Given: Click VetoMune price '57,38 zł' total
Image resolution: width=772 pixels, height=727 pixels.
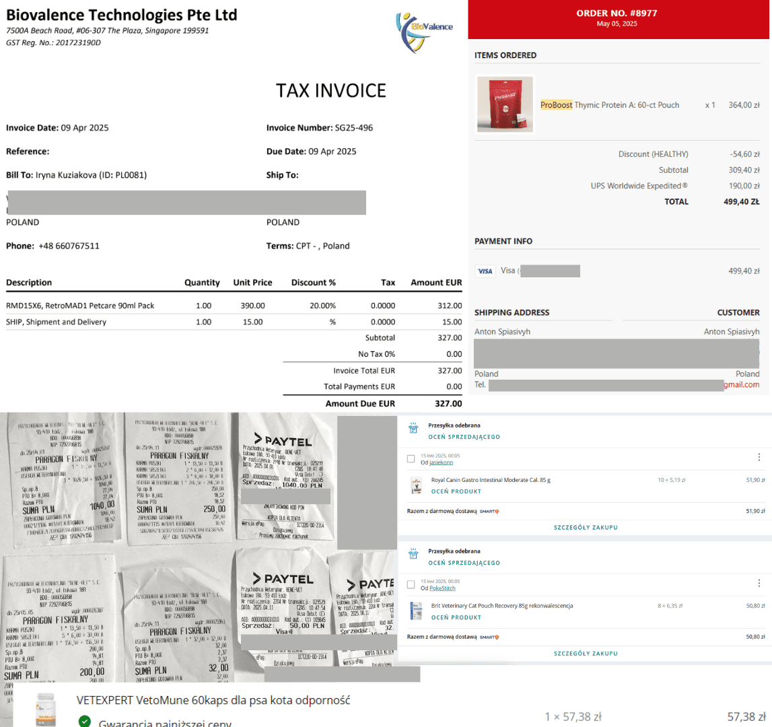Looking at the screenshot, I should pos(746,717).
